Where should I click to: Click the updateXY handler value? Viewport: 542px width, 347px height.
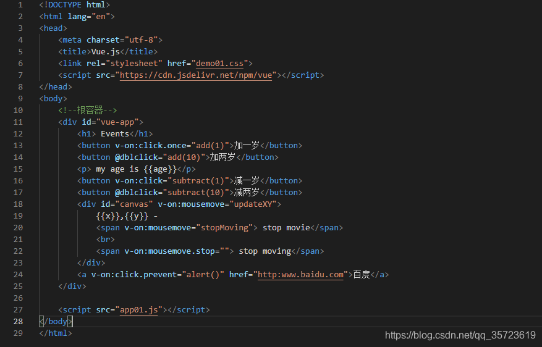pyautogui.click(x=253, y=204)
